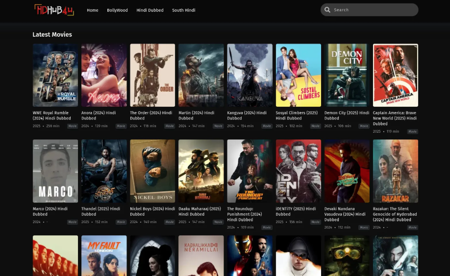Open the Home menu item
Viewport: 450px width, 276px height.
pyautogui.click(x=93, y=10)
